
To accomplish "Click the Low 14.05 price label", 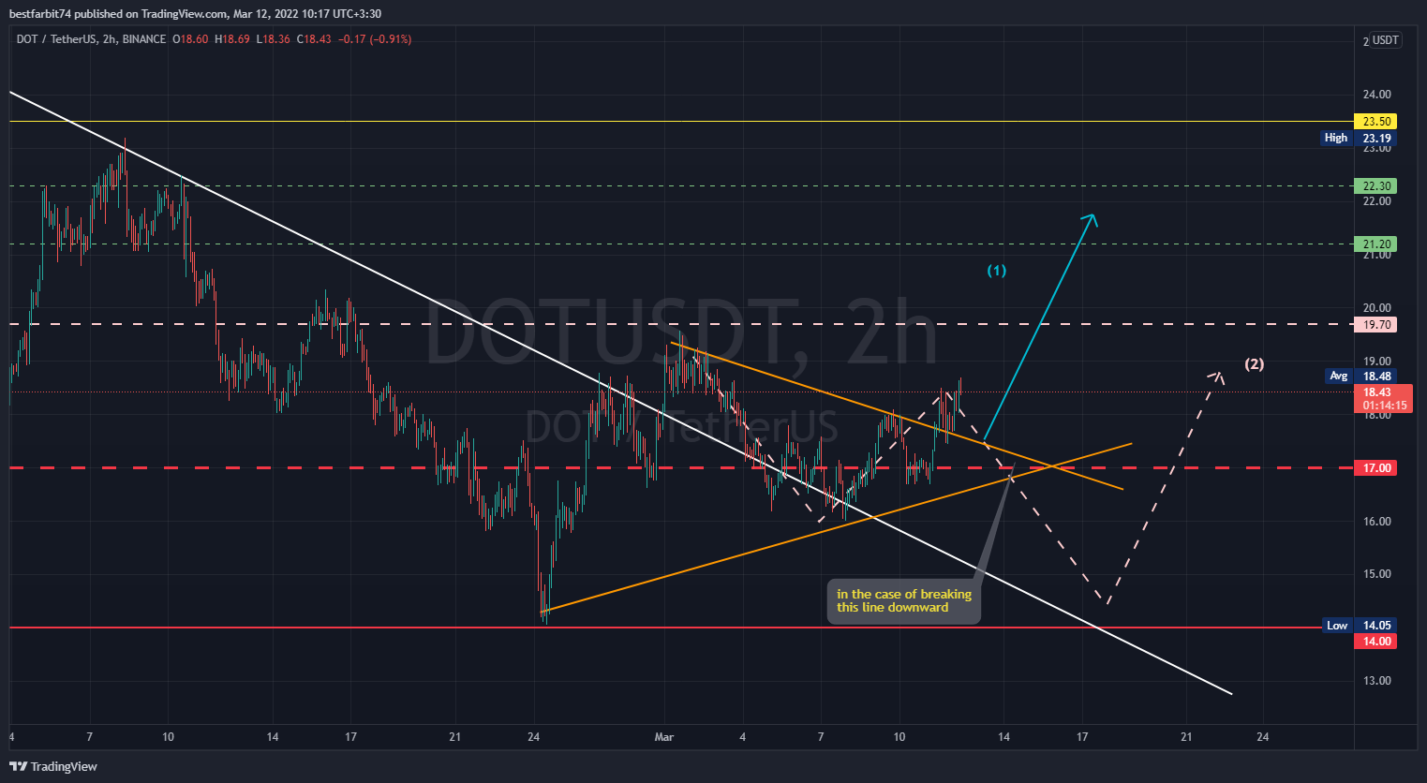I will click(x=1360, y=625).
